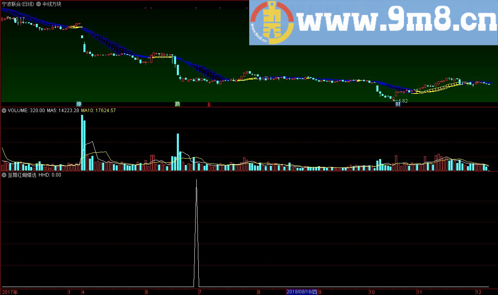Screen dimensions: 498x295
Task: Click the 宁波联合(日线) stock title
Action: point(17,4)
